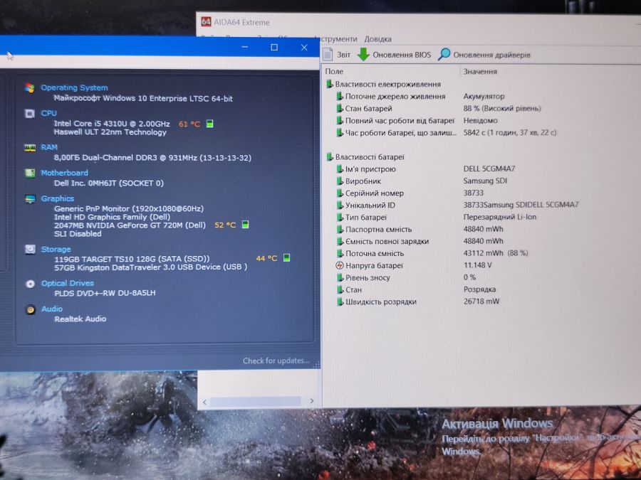Click the AIDA64 Extreme title bar icon
Viewport: 641px width, 480px height.
point(206,21)
